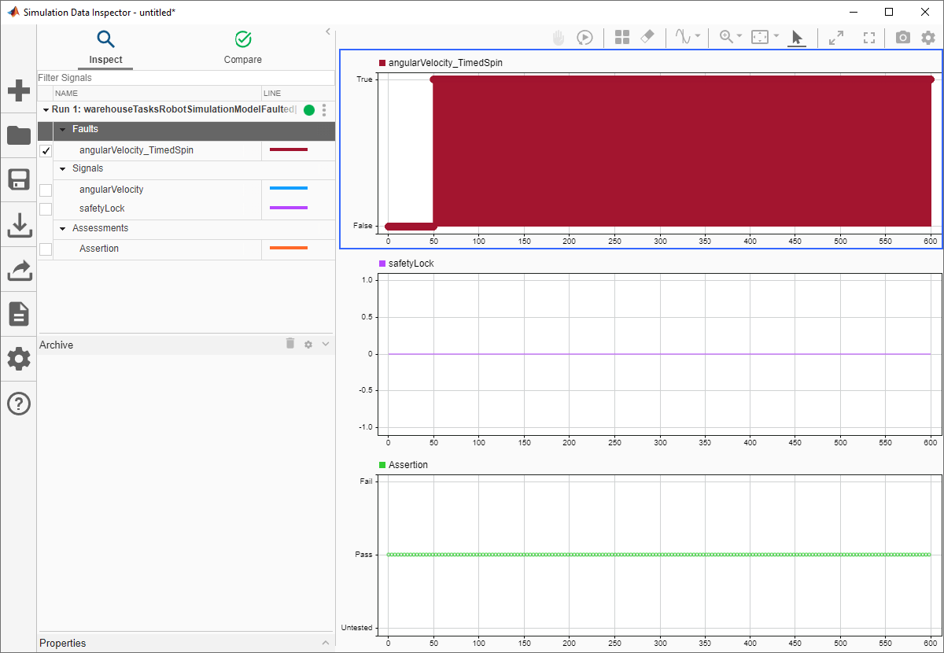Viewport: 944px width, 653px height.
Task: Open the folder icon in the left sidebar
Action: (19, 135)
